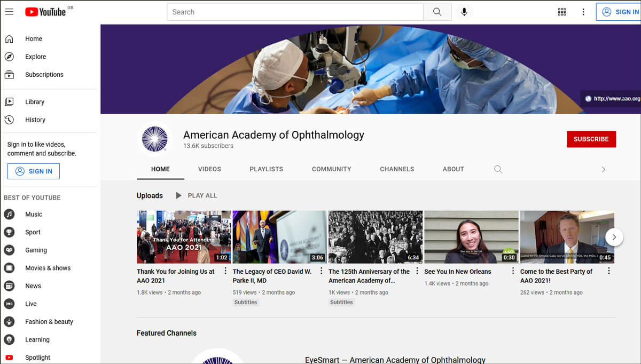Open options menu for See You In New Orleans
Viewport: 641px width, 364px height.
pyautogui.click(x=513, y=271)
